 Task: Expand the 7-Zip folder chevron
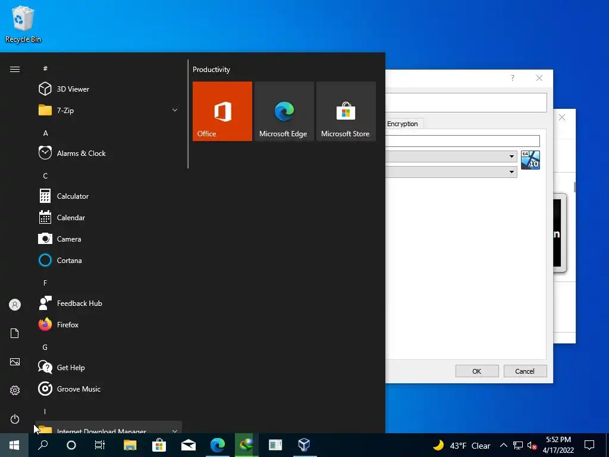[175, 110]
